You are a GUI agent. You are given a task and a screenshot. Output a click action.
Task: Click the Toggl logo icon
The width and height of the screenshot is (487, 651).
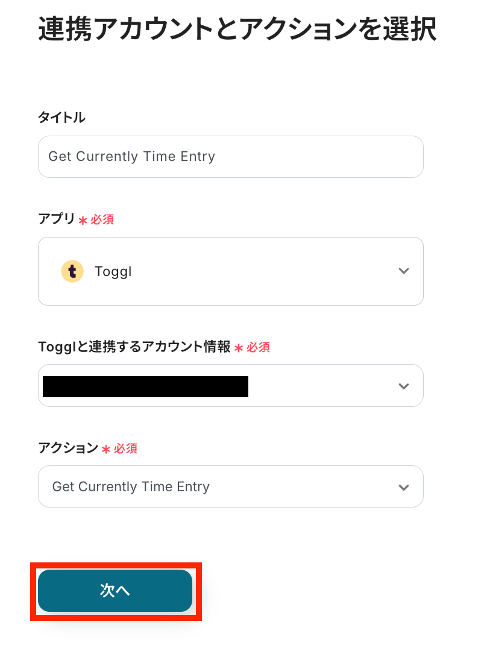click(72, 271)
